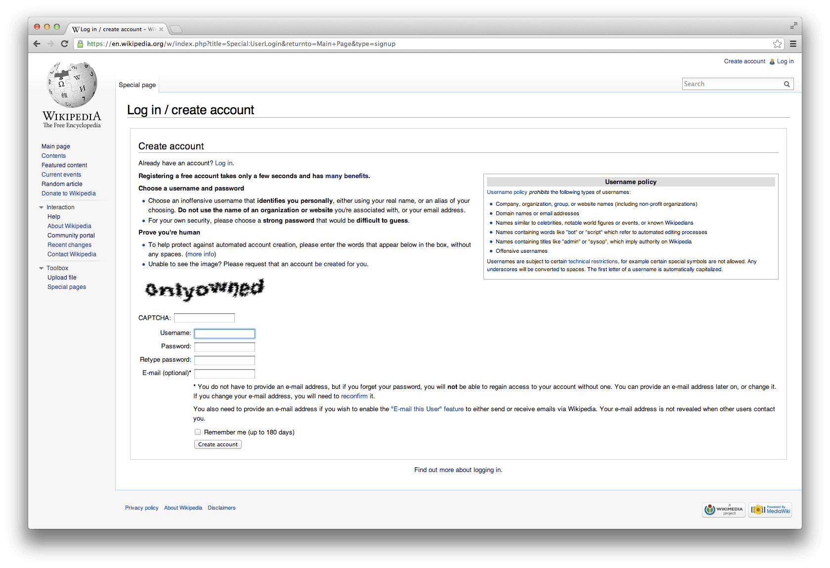830x568 pixels.
Task: Open the Help link
Action: coord(54,217)
